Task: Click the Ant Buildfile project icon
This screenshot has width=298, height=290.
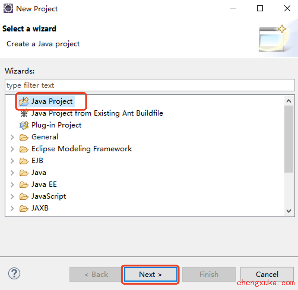Action: point(24,113)
